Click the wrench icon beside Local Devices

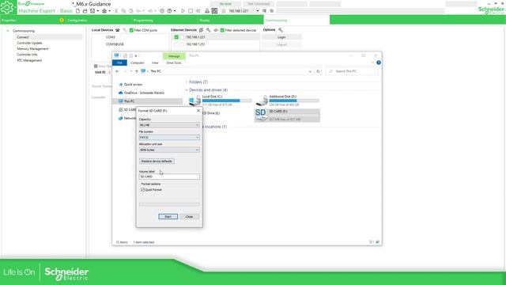pyautogui.click(x=125, y=30)
